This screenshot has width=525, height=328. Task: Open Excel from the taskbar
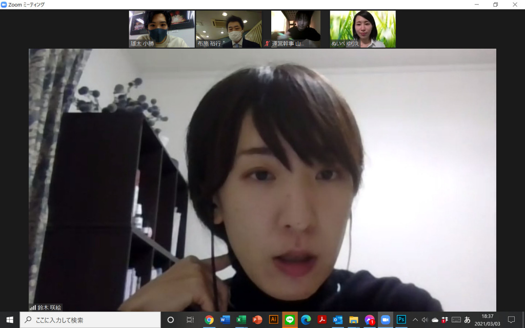coord(241,320)
